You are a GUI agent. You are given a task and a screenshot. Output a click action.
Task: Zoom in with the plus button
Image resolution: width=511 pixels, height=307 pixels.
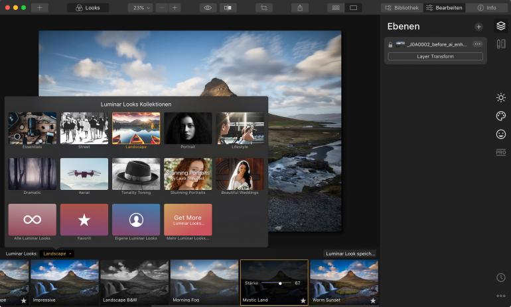coord(175,8)
